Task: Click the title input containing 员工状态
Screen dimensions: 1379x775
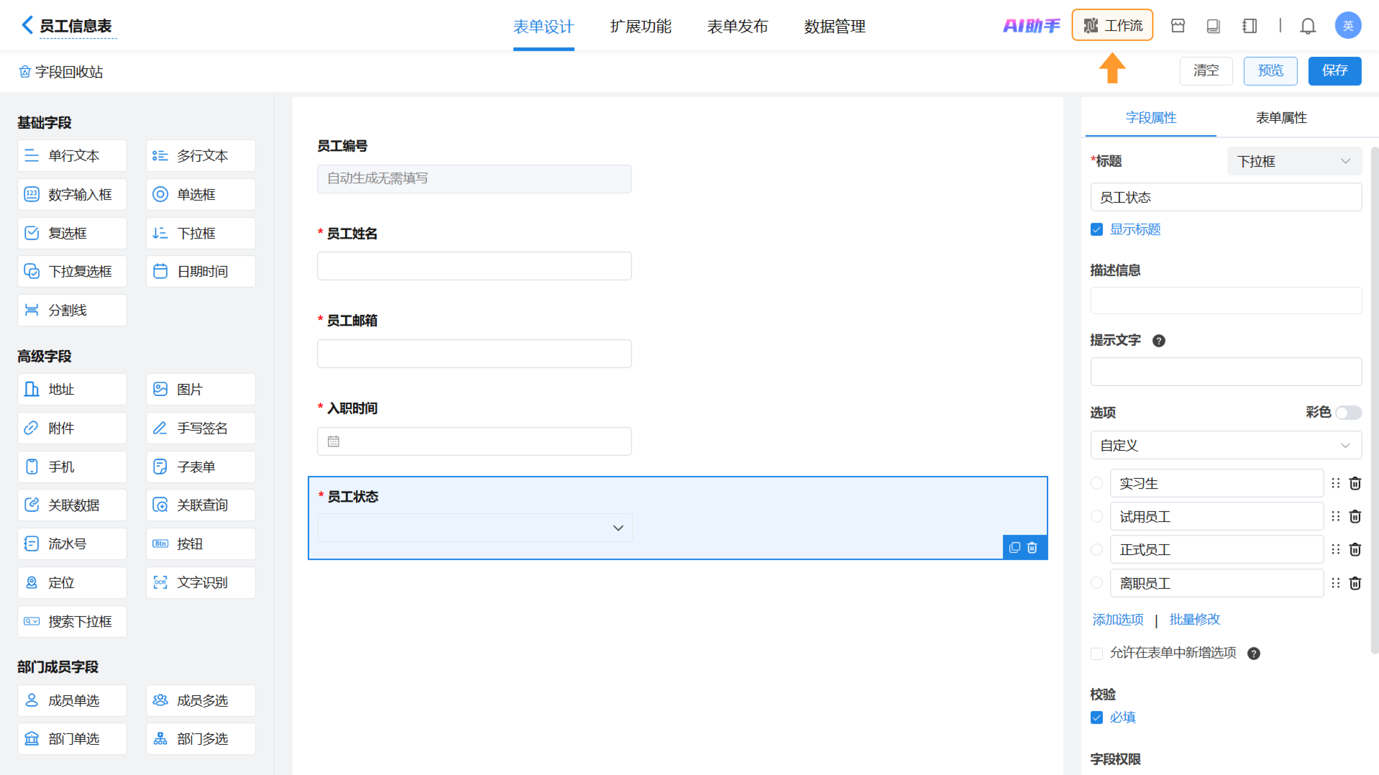Action: 1226,198
